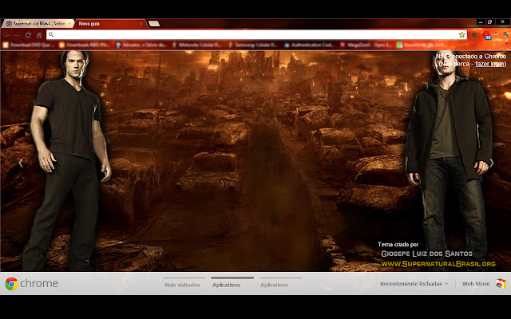Open the dark star extension icon
The image size is (511, 319).
[x=474, y=34]
